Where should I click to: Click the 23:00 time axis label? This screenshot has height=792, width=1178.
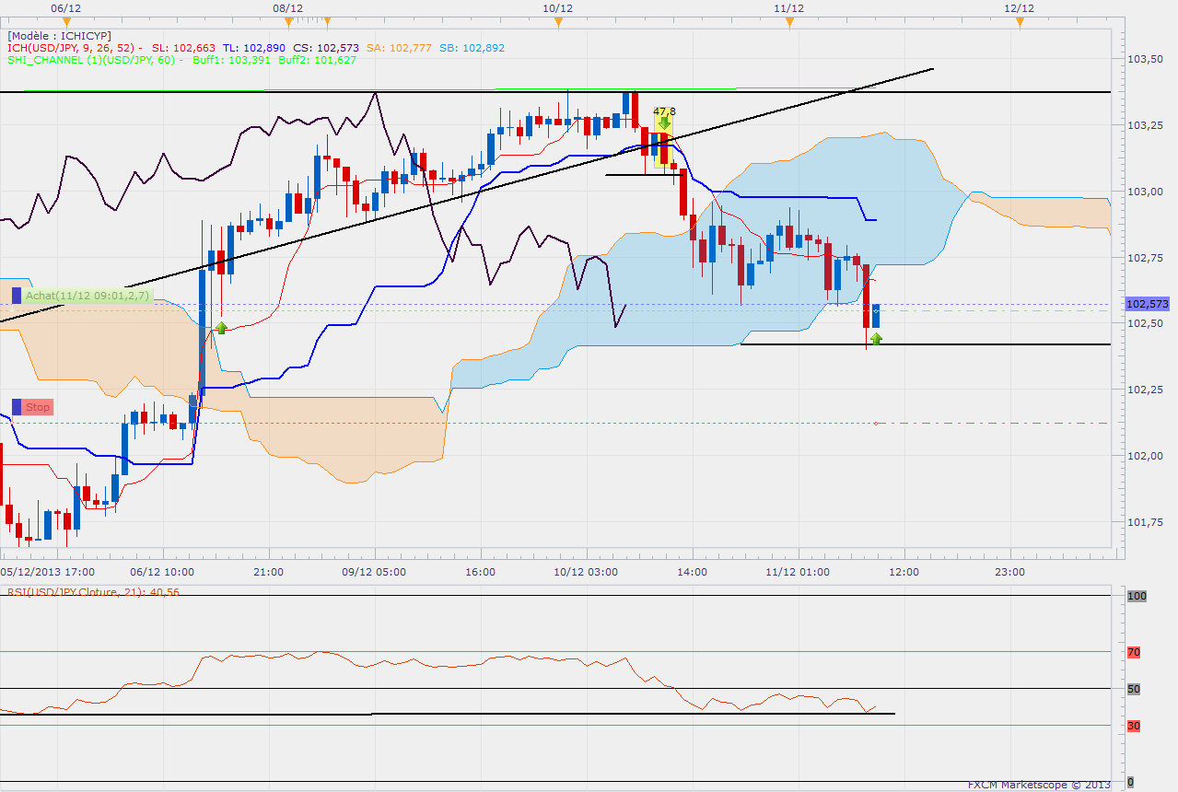[1009, 571]
